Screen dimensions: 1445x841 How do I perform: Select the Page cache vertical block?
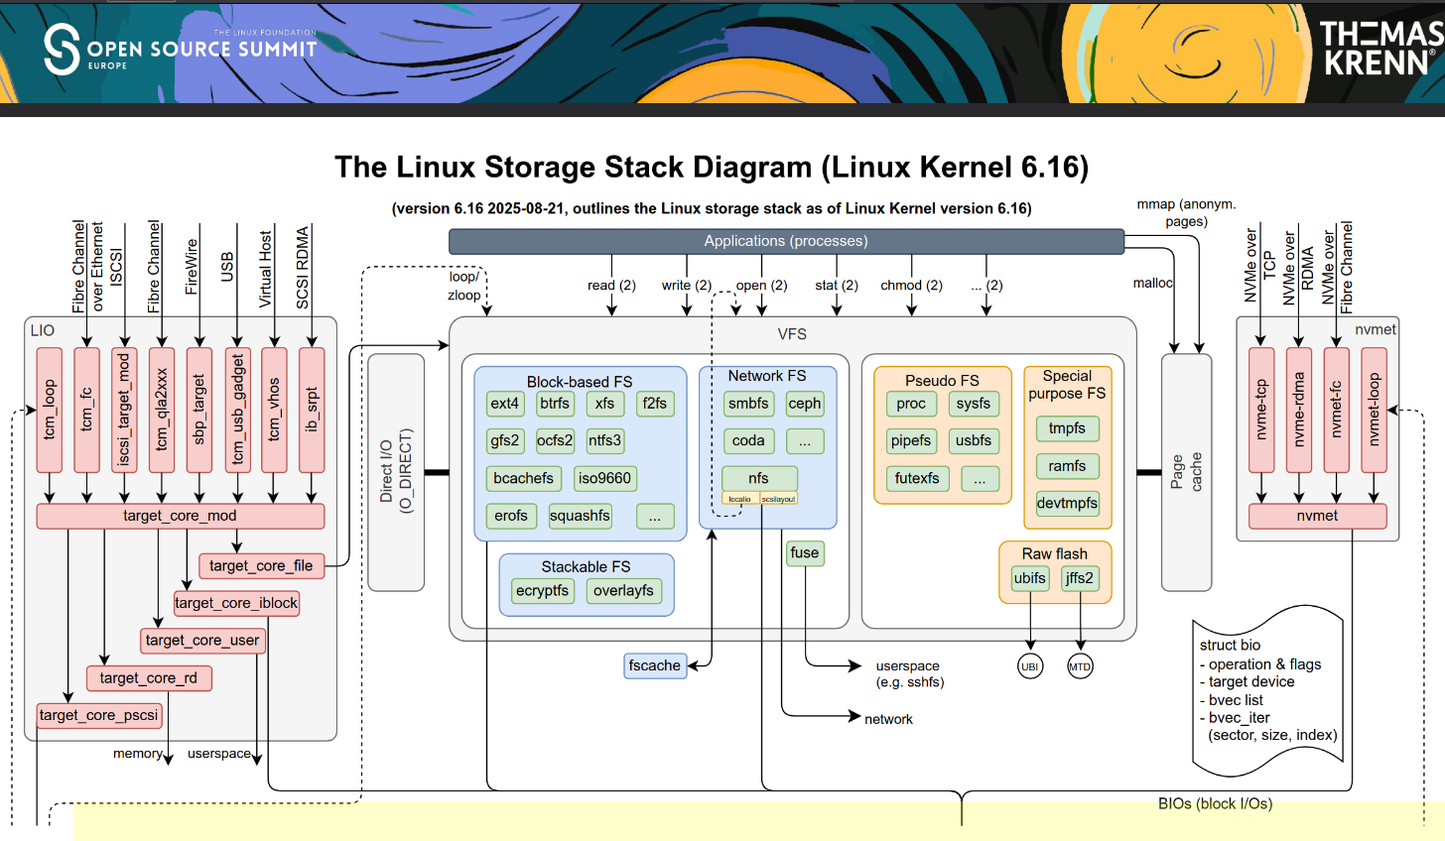1186,472
